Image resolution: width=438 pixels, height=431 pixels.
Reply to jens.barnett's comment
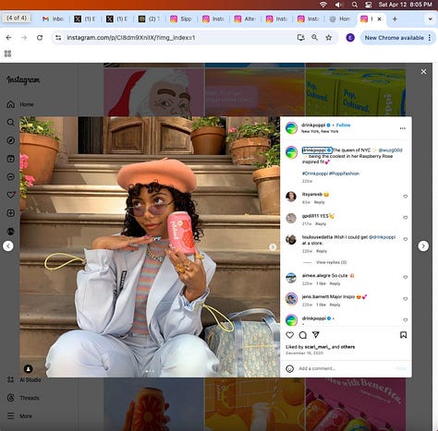click(335, 305)
